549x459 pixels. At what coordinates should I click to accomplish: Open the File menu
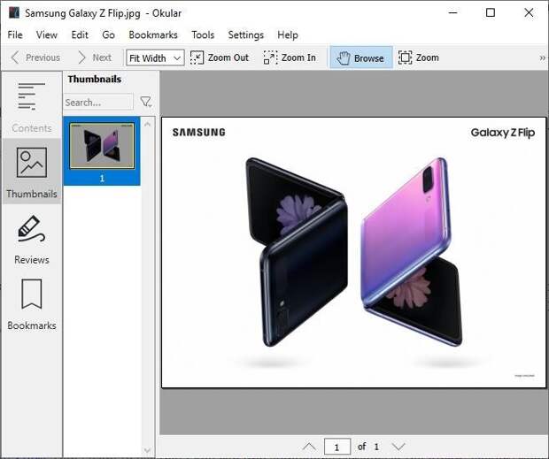point(15,35)
